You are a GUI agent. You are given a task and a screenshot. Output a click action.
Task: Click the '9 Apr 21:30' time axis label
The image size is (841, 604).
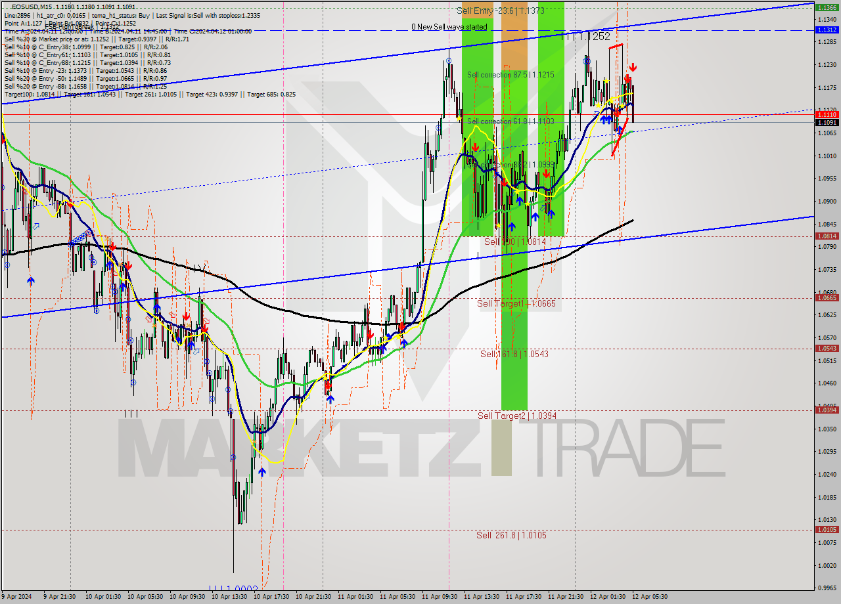point(60,597)
